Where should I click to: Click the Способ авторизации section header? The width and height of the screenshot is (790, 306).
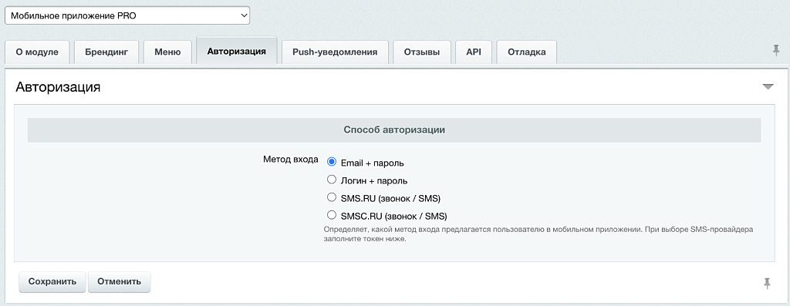(394, 129)
